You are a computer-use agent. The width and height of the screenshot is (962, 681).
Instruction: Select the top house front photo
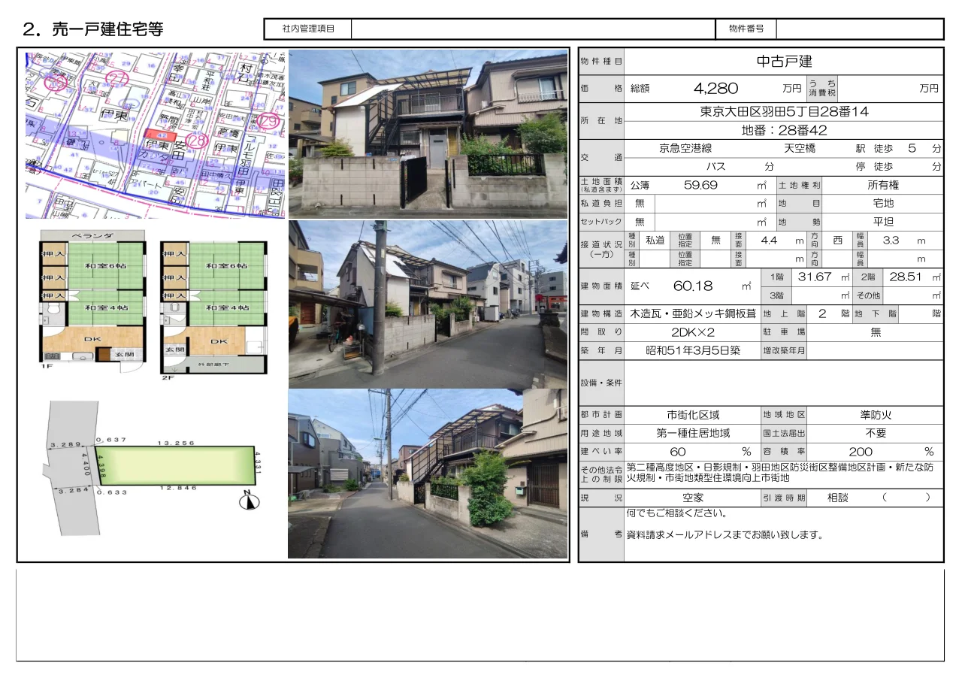point(428,134)
